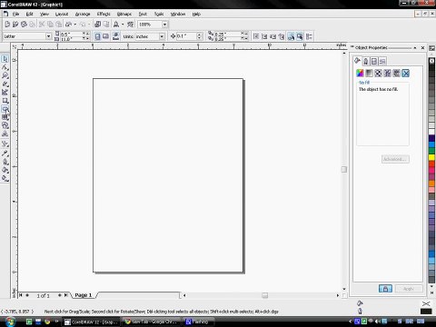The image size is (436, 327).
Task: Select the Shape tool
Action: pos(5,67)
